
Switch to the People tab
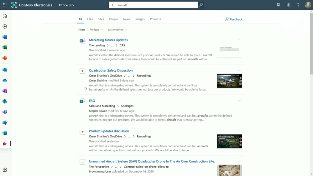click(x=113, y=19)
